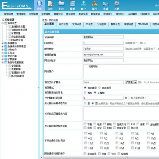Switch to the 文件设置 tab
The width and height of the screenshot is (159, 159).
(77, 24)
